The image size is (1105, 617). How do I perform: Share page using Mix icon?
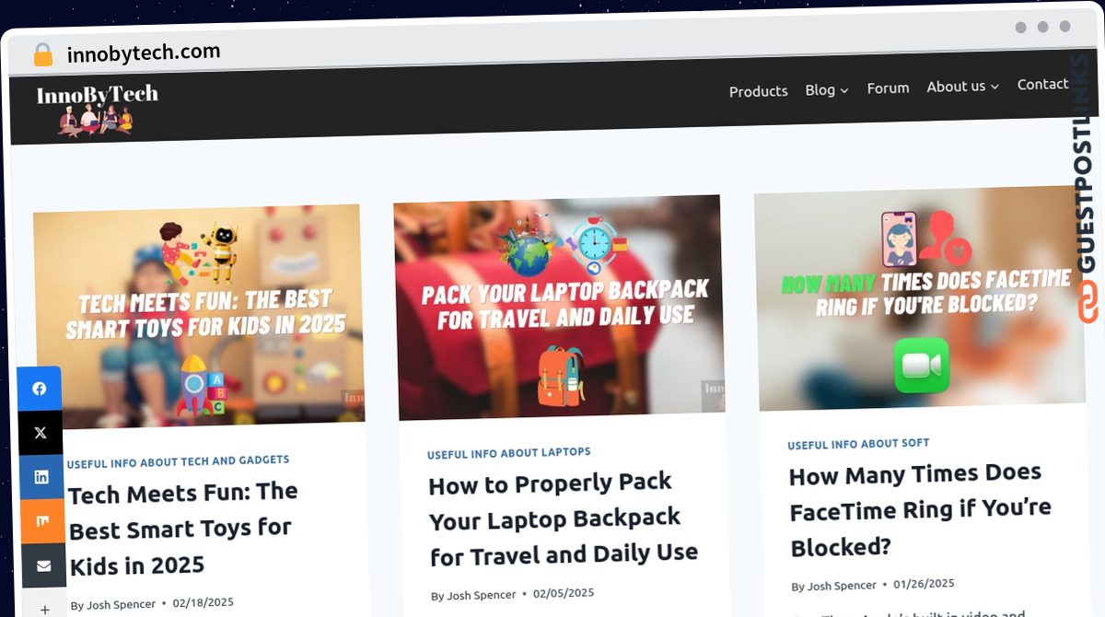click(42, 521)
